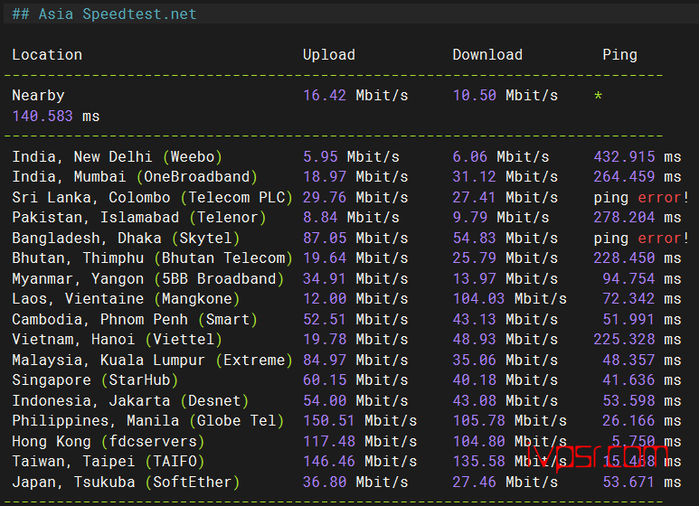Click Nearby download value 10.50 Mbit/s
699x506 pixels.
pos(505,95)
